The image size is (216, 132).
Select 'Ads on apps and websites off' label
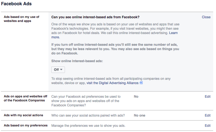pos(25,98)
